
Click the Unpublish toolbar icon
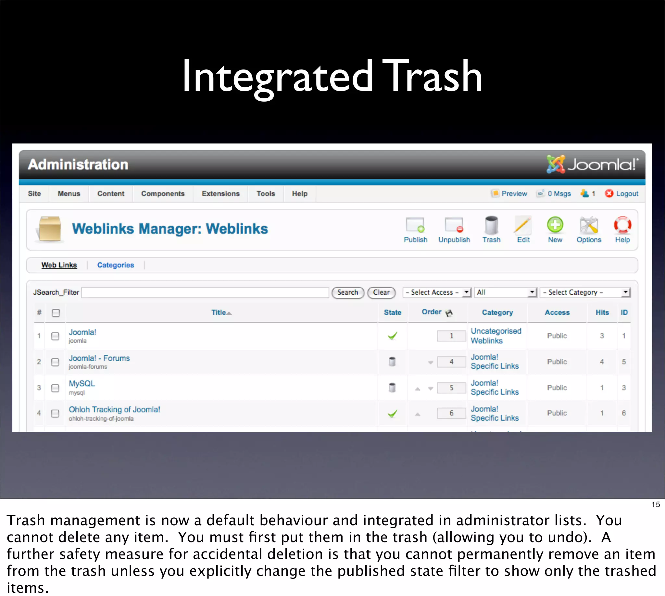point(454,225)
